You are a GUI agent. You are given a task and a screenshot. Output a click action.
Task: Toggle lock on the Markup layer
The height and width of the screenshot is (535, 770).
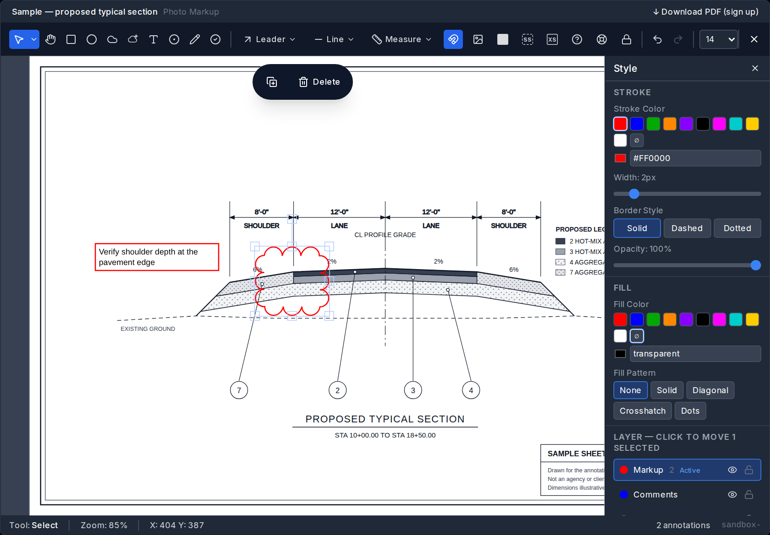pyautogui.click(x=749, y=470)
